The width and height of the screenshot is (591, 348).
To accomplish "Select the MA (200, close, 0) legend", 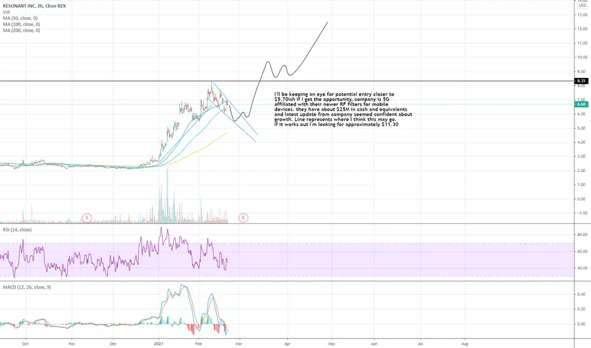I will click(x=22, y=30).
